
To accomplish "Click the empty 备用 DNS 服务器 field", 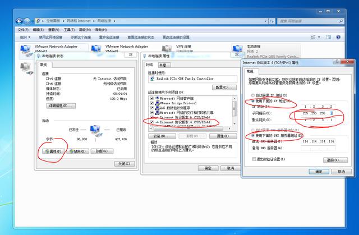I will (x=318, y=148).
